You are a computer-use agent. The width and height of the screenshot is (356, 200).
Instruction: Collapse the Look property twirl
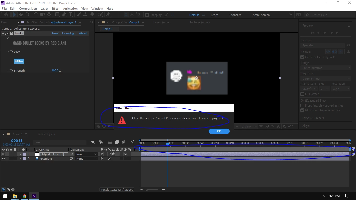pyautogui.click(x=7, y=52)
